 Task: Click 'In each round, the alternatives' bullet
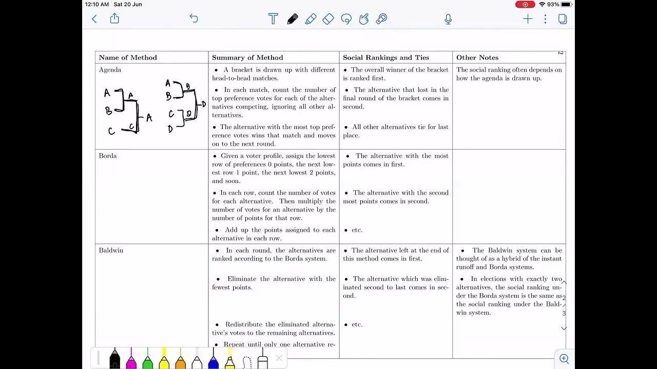[x=274, y=254]
